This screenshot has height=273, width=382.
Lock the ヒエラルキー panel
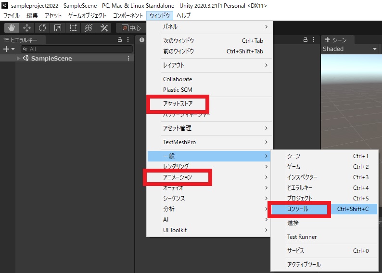click(x=120, y=39)
